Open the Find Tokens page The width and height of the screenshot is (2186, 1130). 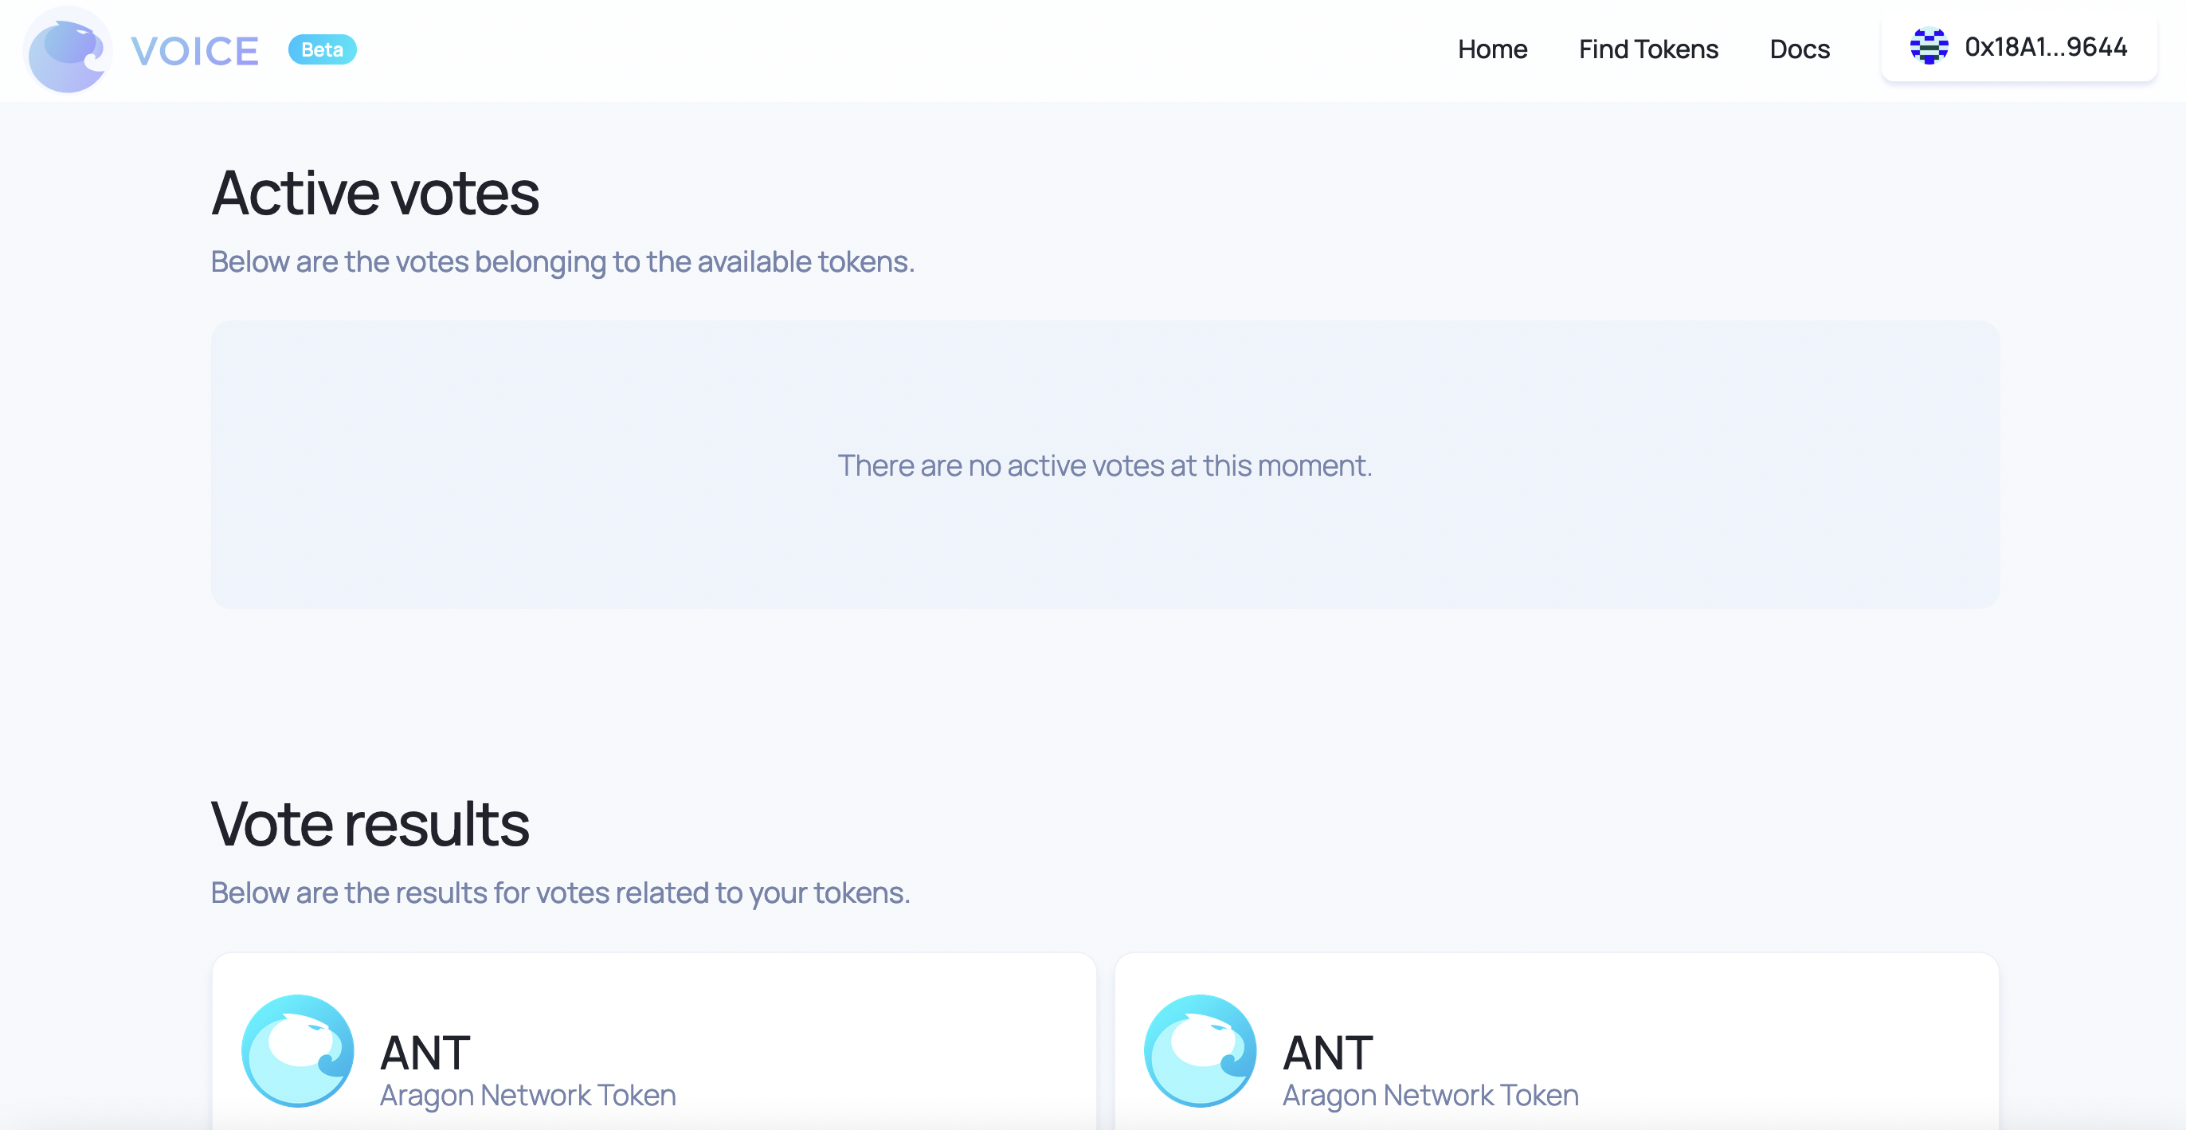click(1648, 49)
